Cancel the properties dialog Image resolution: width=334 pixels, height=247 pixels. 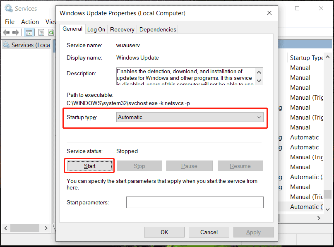pyautogui.click(x=209, y=232)
